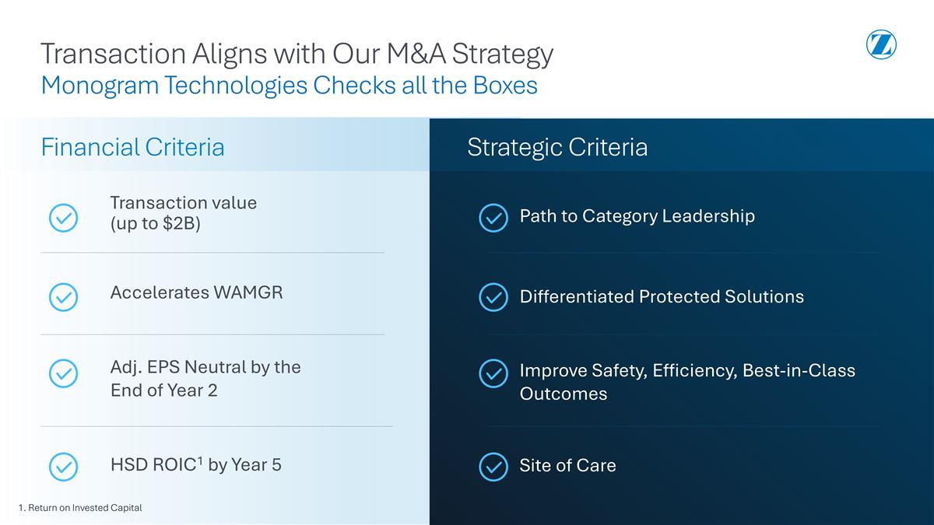
Task: Click checkmark beside Adj. EPS Neutral
Action: point(63,373)
